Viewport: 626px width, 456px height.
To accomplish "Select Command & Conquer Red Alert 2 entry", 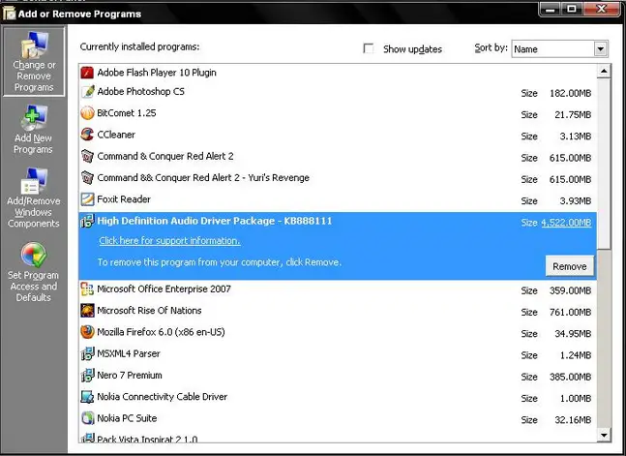I will pos(338,157).
